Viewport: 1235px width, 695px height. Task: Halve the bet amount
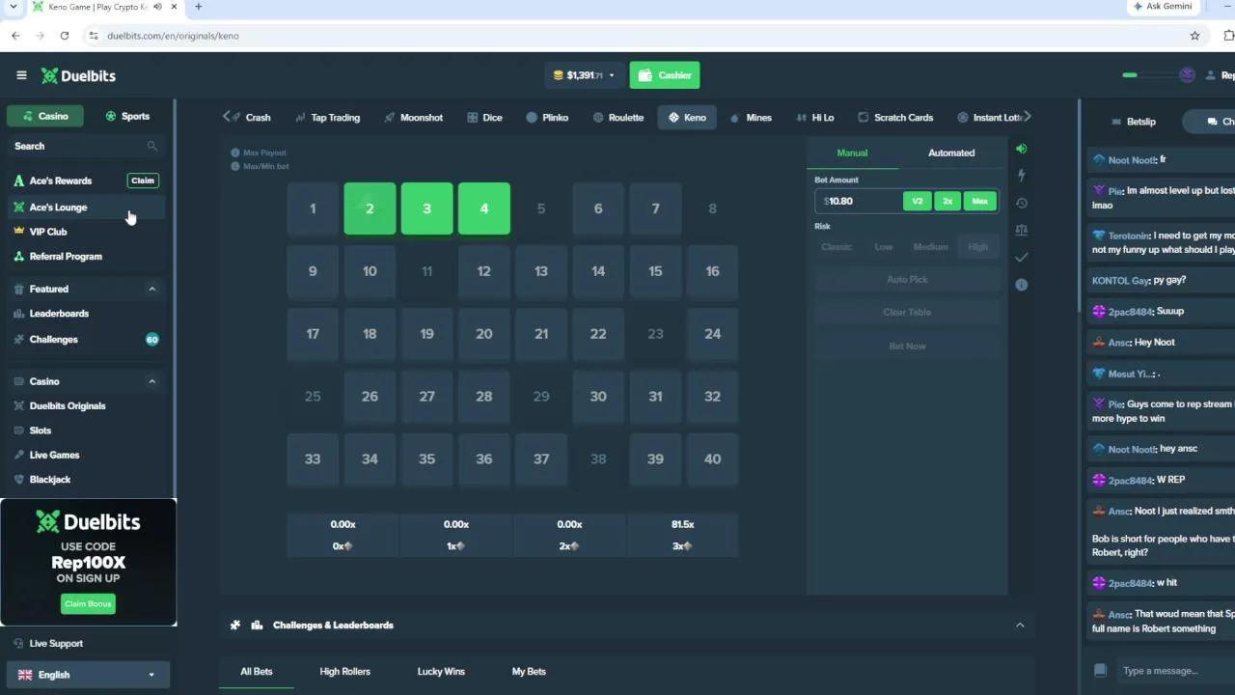click(x=917, y=201)
